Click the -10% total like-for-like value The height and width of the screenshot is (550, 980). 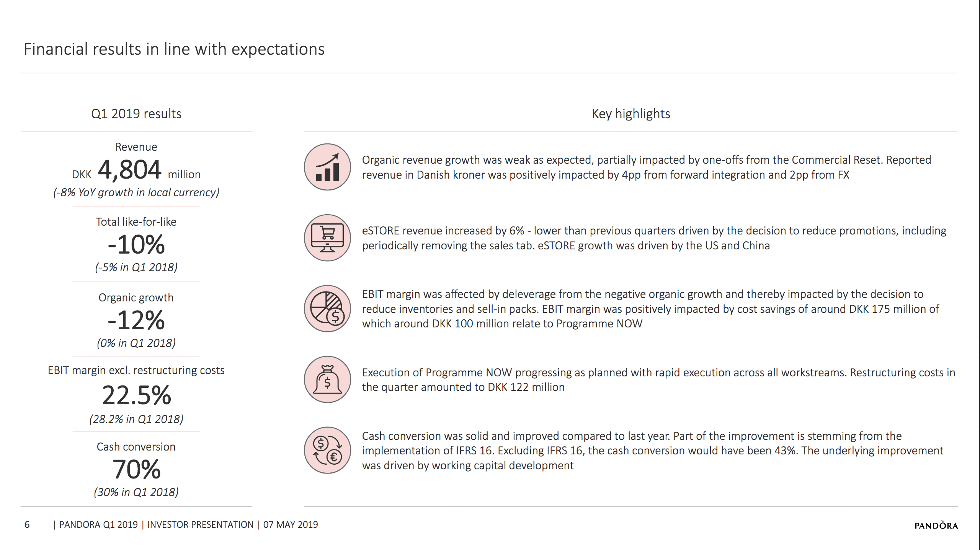click(136, 244)
